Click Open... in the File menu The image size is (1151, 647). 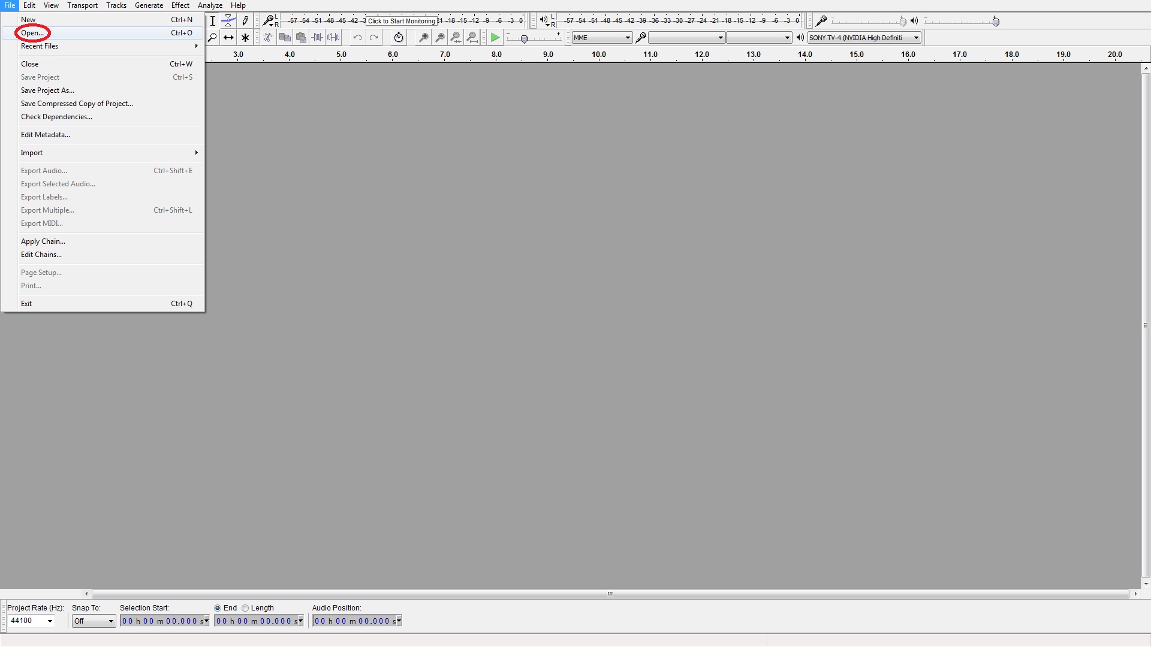click(x=32, y=33)
